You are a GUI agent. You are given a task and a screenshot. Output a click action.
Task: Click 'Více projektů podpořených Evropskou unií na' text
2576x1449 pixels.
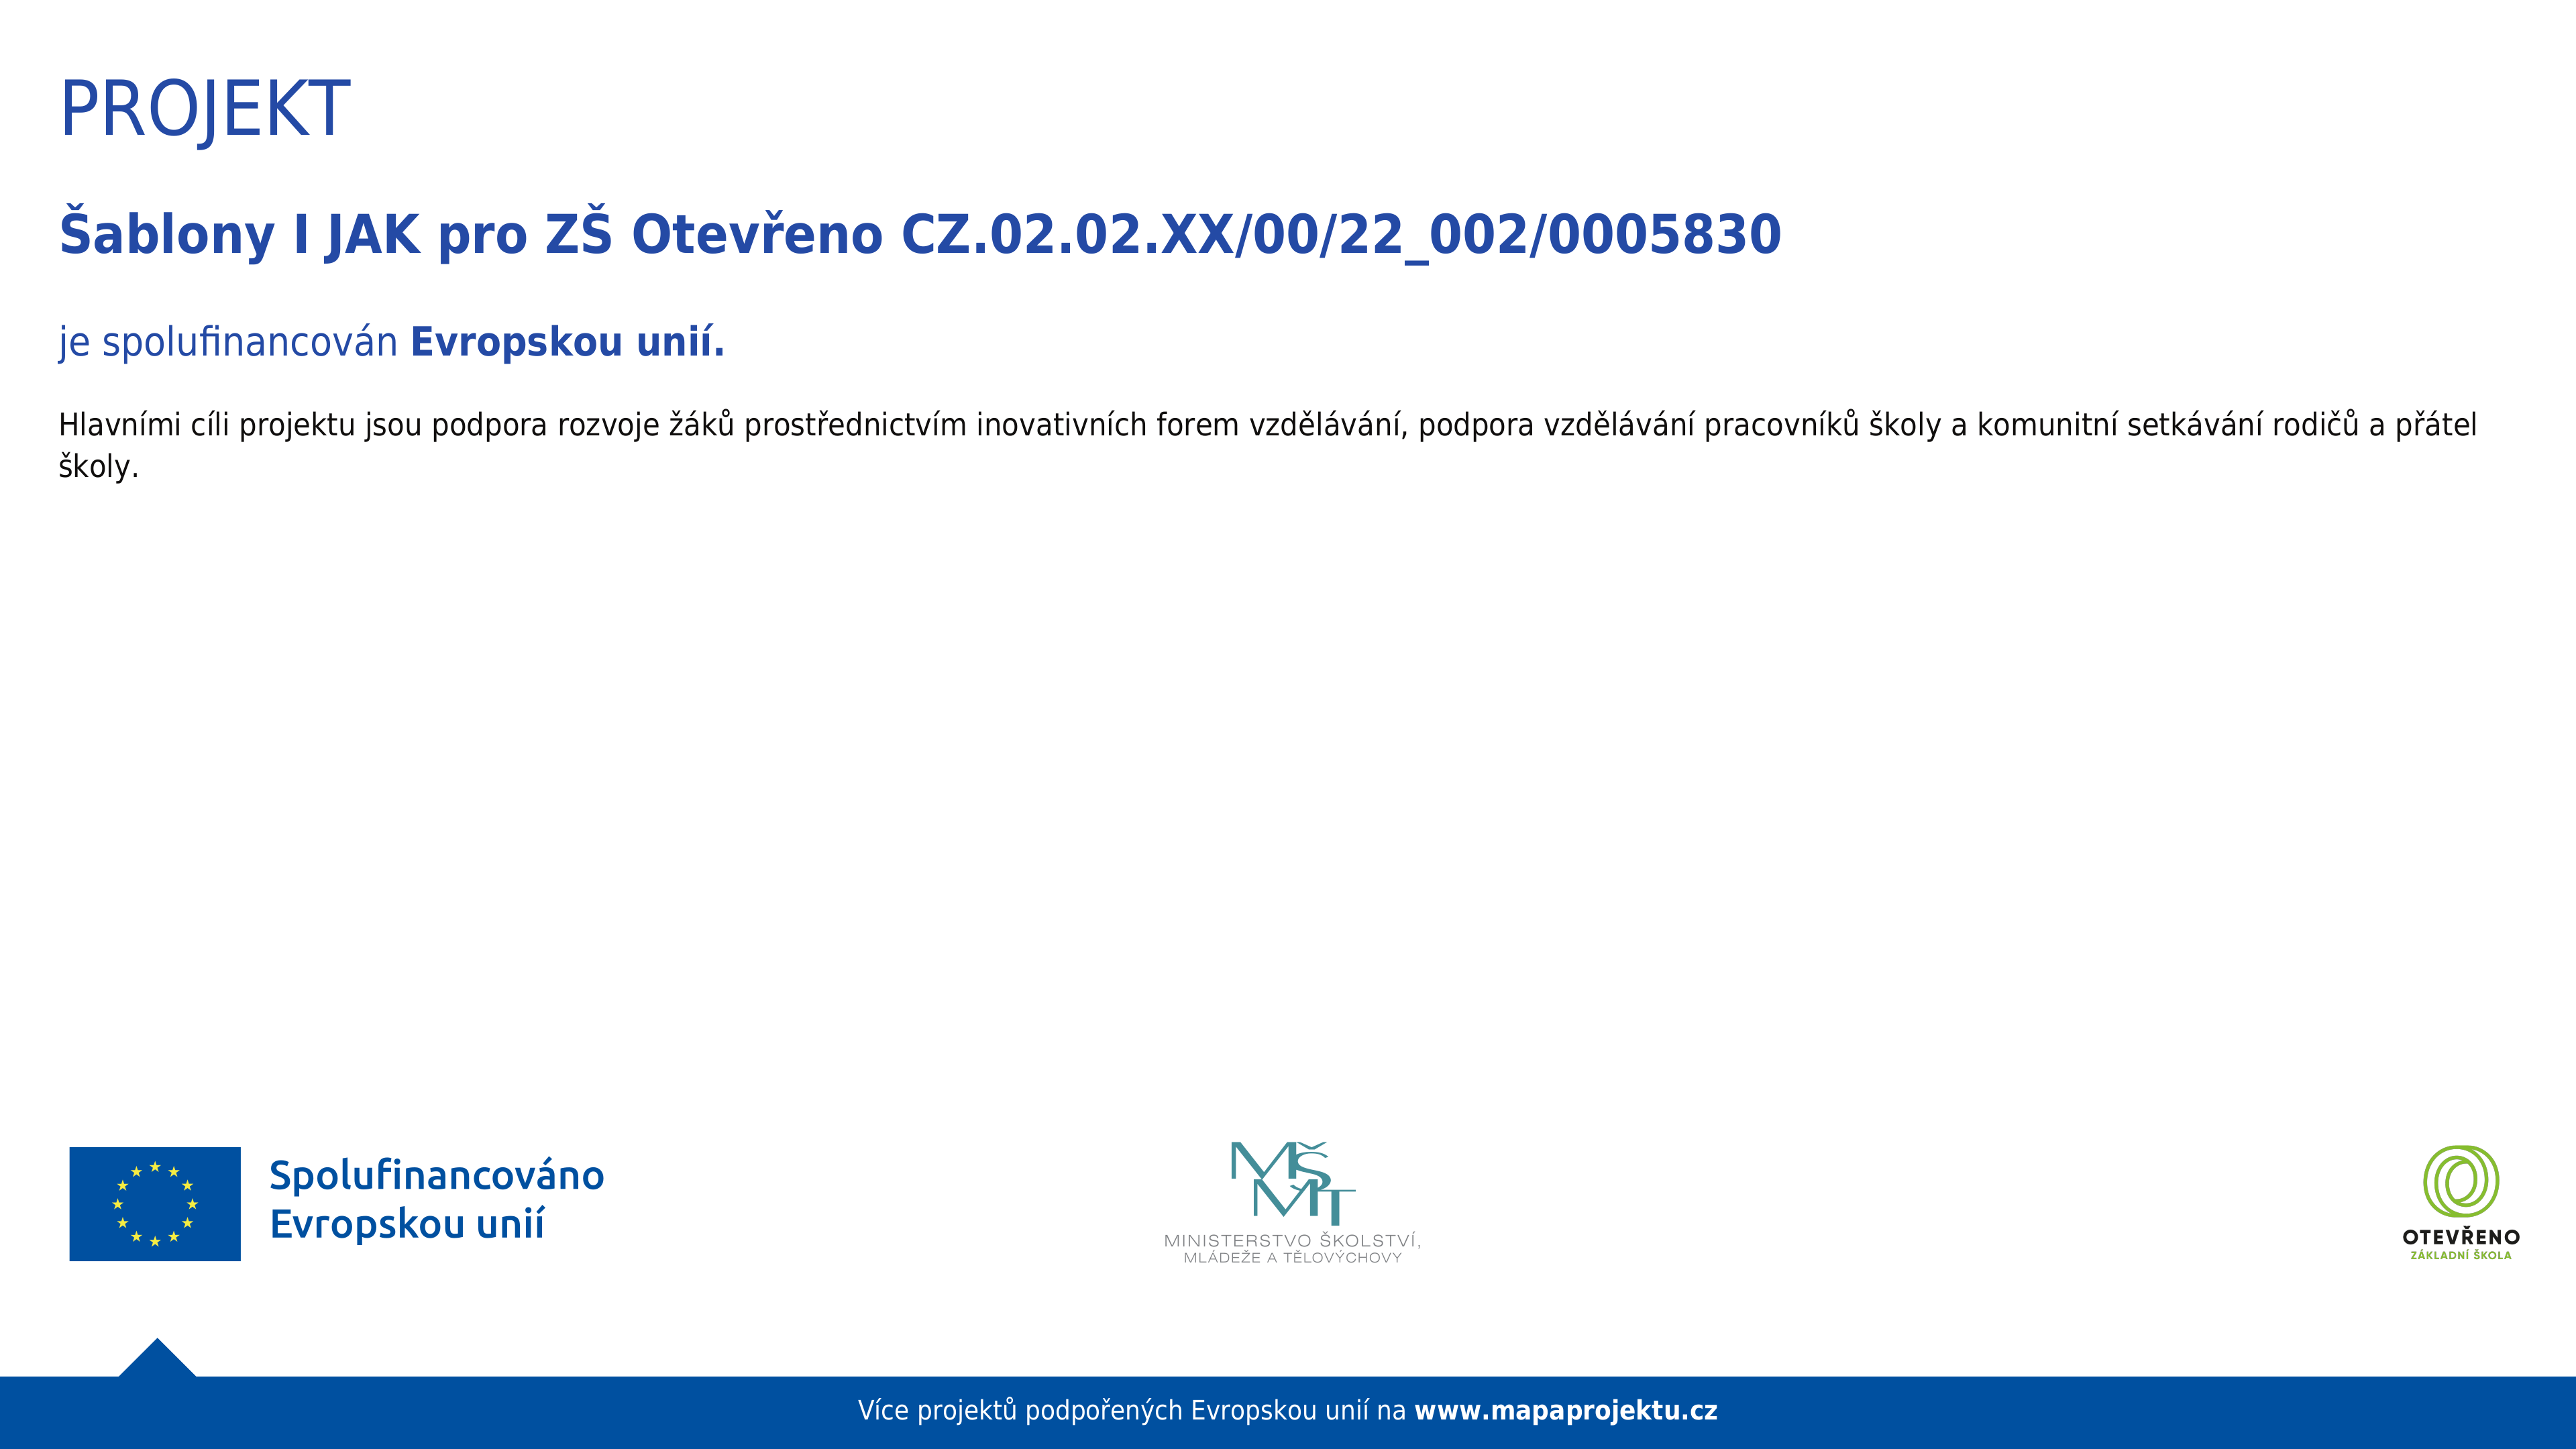[1132, 1411]
